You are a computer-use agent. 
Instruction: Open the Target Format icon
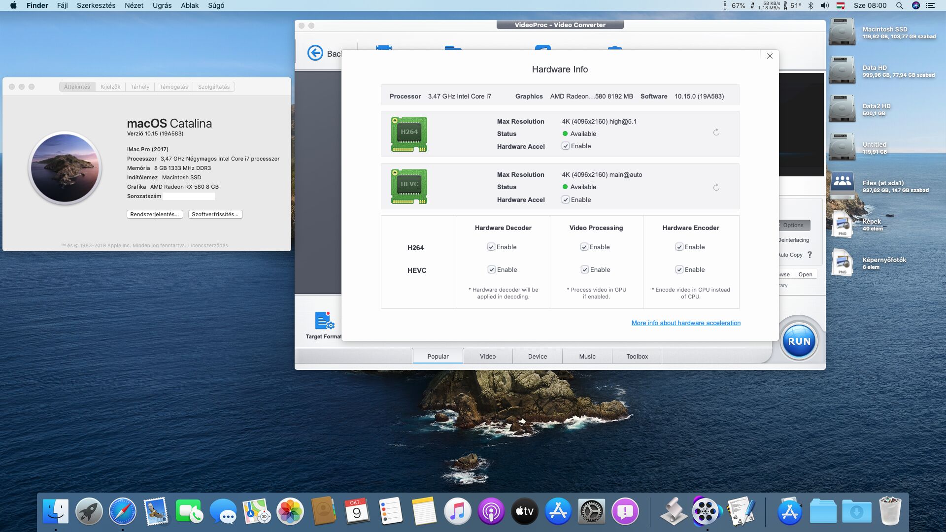coord(324,321)
